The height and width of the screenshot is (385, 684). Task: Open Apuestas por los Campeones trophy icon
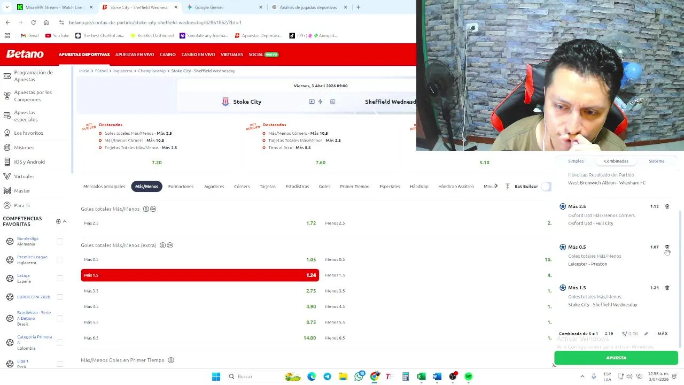tap(7, 96)
